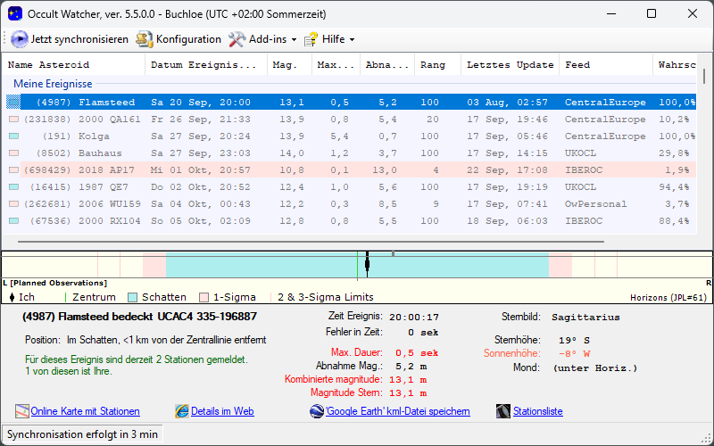Click the status flag of 1987 QE7

click(13, 187)
